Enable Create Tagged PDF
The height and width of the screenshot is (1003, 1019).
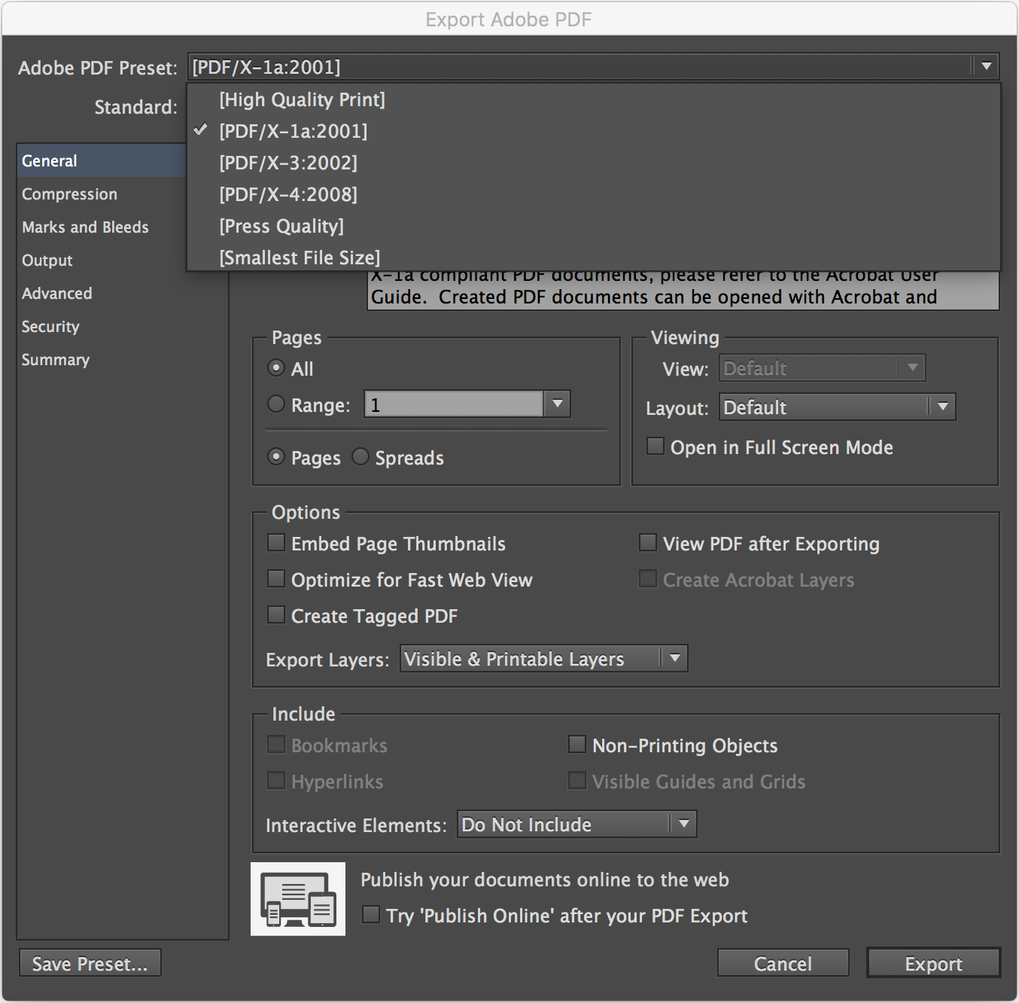276,615
